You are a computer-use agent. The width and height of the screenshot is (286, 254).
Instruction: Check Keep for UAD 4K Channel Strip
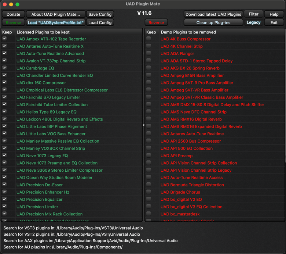[148, 46]
